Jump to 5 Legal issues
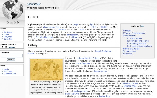 (129, 51)
